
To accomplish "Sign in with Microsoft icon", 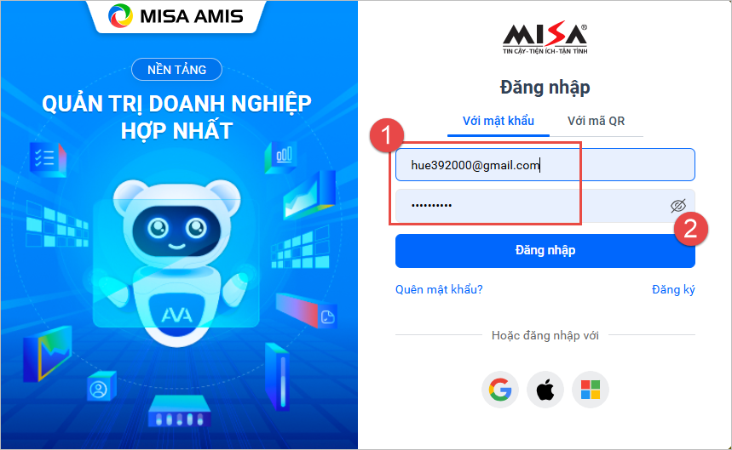I will (591, 390).
